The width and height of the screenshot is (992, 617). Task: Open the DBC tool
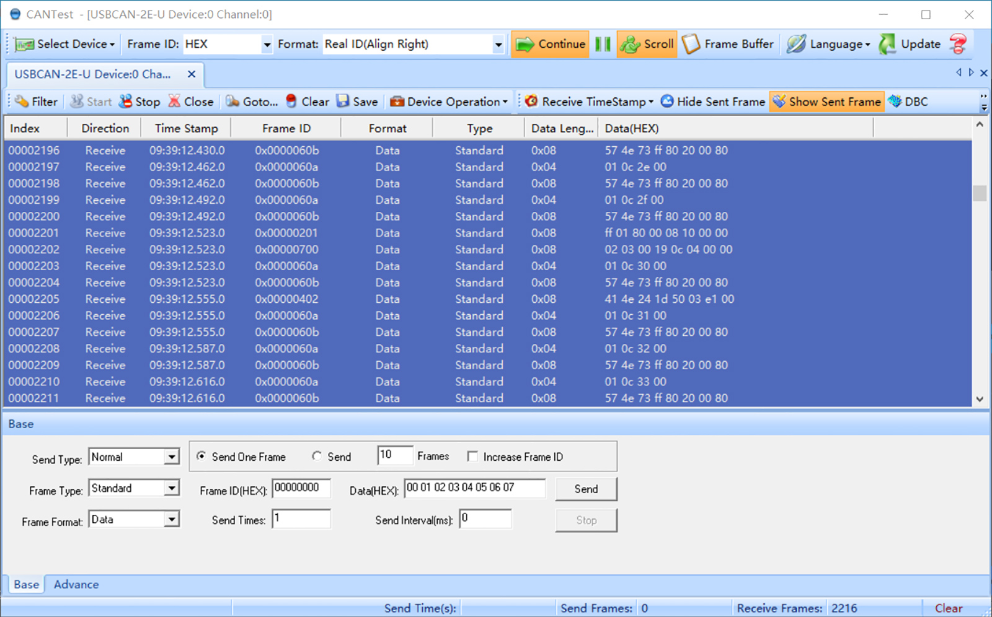pyautogui.click(x=895, y=102)
